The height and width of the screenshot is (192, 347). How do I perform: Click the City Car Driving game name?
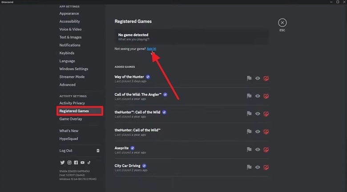click(128, 166)
